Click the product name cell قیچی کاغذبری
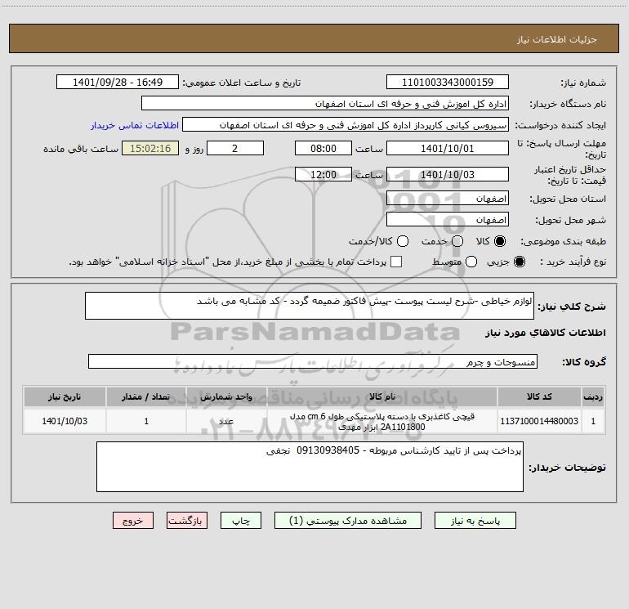 click(x=382, y=421)
